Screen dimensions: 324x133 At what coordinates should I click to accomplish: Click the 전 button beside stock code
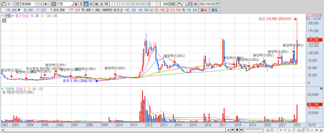click(x=17, y=4)
